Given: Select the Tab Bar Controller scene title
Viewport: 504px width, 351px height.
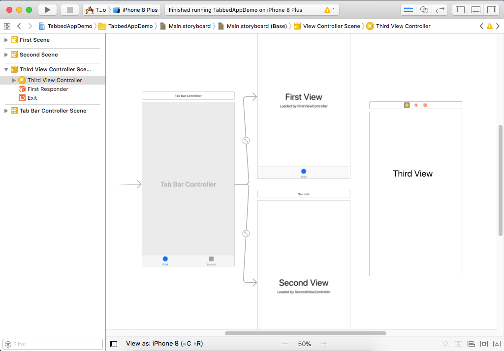Looking at the screenshot, I should click(188, 96).
